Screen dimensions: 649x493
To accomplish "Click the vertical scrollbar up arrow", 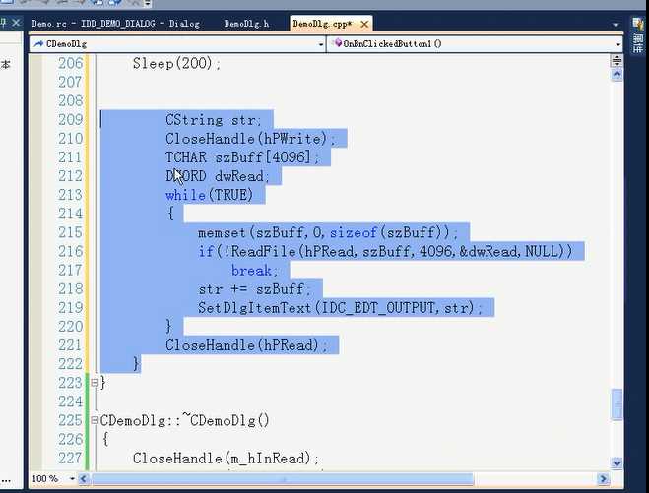I will (617, 75).
